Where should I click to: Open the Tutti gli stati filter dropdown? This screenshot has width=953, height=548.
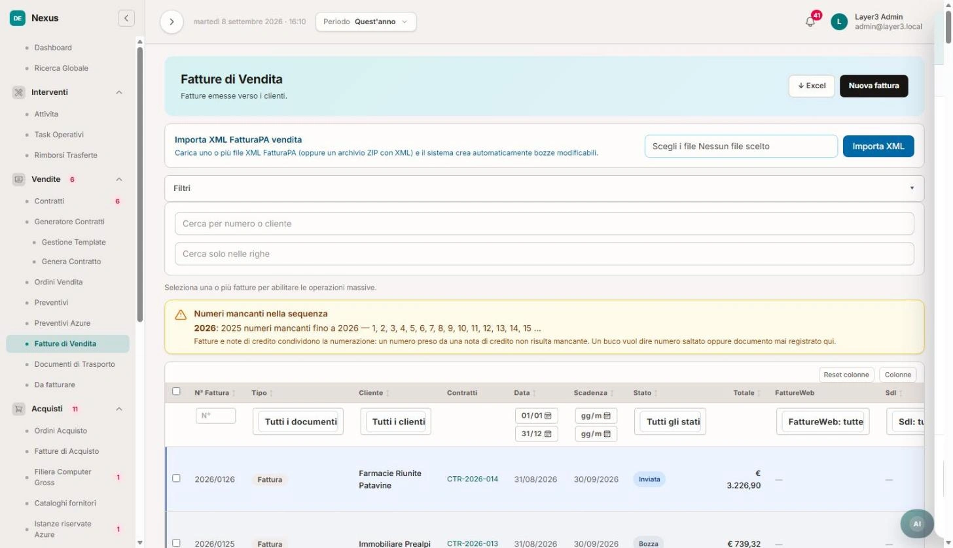click(x=670, y=422)
